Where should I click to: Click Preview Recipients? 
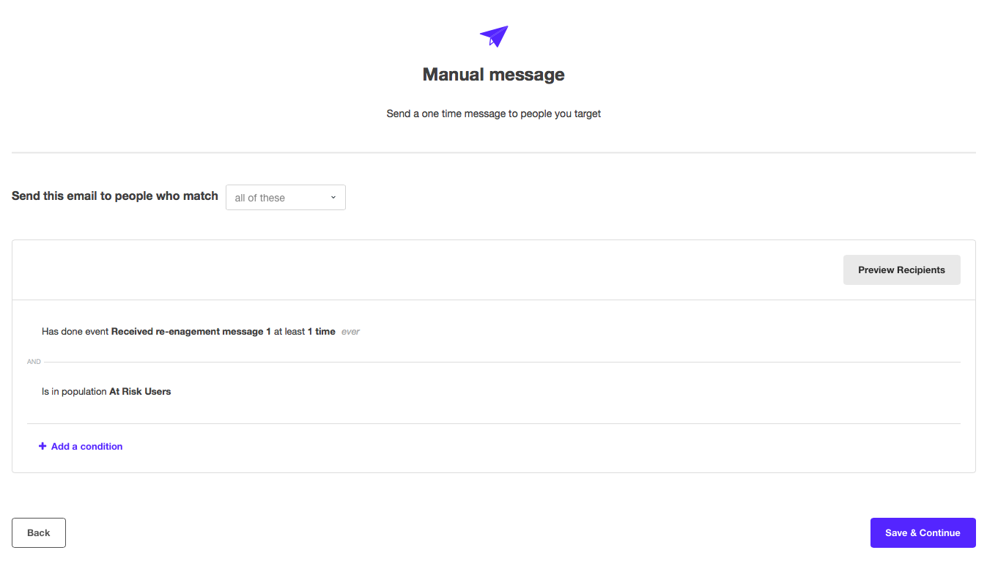point(901,270)
